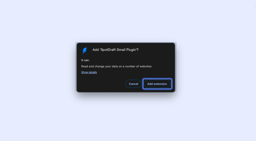Click the dialog heading next to the logo
This screenshot has width=256, height=141.
(x=115, y=50)
